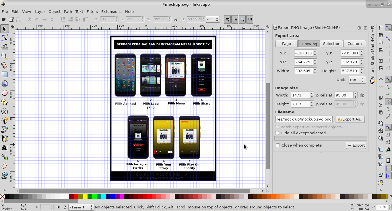392x211 pixels.
Task: Pick the Measure ruler tool
Action: tap(4, 65)
